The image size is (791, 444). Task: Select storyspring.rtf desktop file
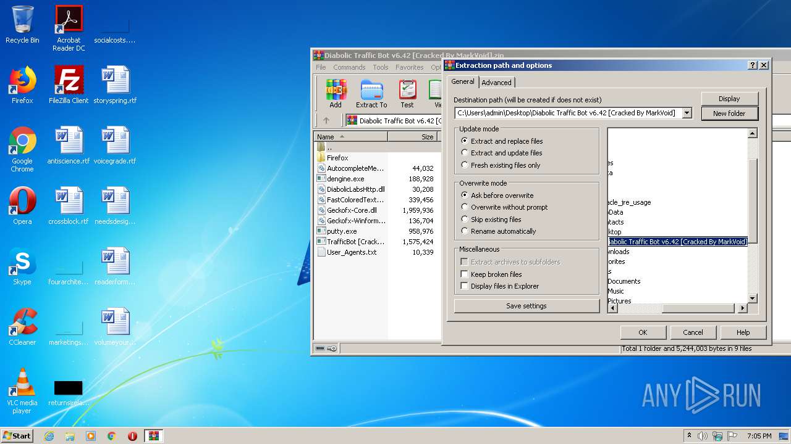tap(115, 85)
